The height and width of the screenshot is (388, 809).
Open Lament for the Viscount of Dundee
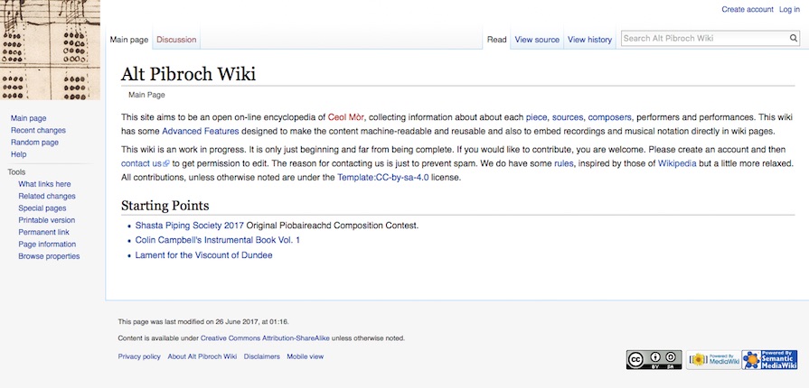(x=203, y=255)
